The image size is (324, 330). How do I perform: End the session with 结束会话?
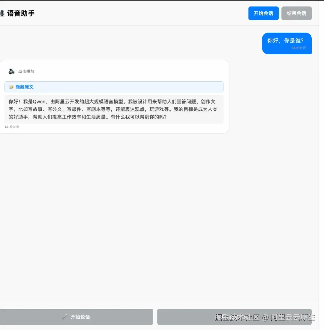pos(296,13)
